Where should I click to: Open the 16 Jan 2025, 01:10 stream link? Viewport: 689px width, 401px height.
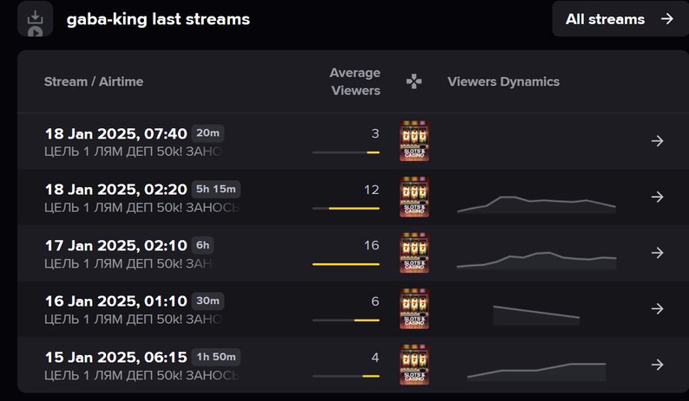point(116,301)
